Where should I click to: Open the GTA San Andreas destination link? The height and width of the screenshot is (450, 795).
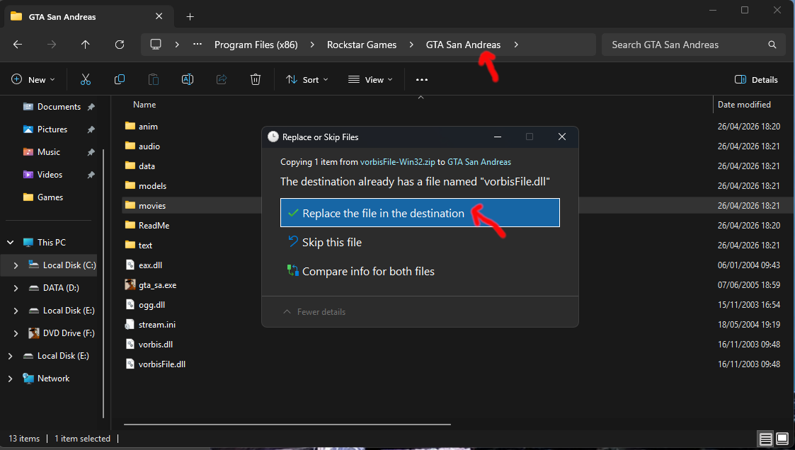[x=479, y=162]
